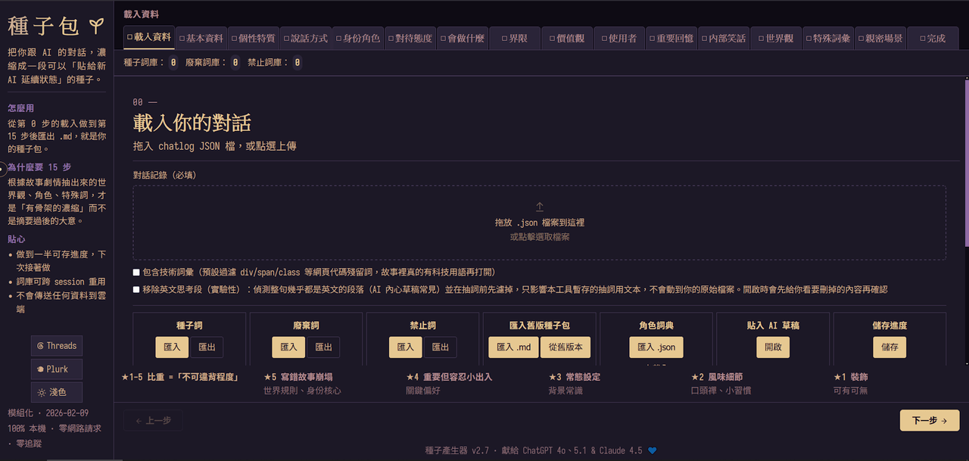Switch to the 基本資料 tab
Image resolution: width=969 pixels, height=461 pixels.
click(x=201, y=38)
